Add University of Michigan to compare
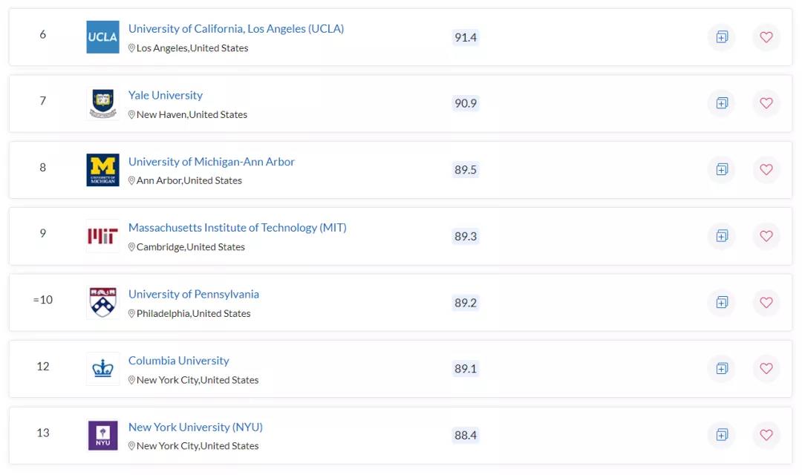Image resolution: width=802 pixels, height=475 pixels. coord(722,170)
